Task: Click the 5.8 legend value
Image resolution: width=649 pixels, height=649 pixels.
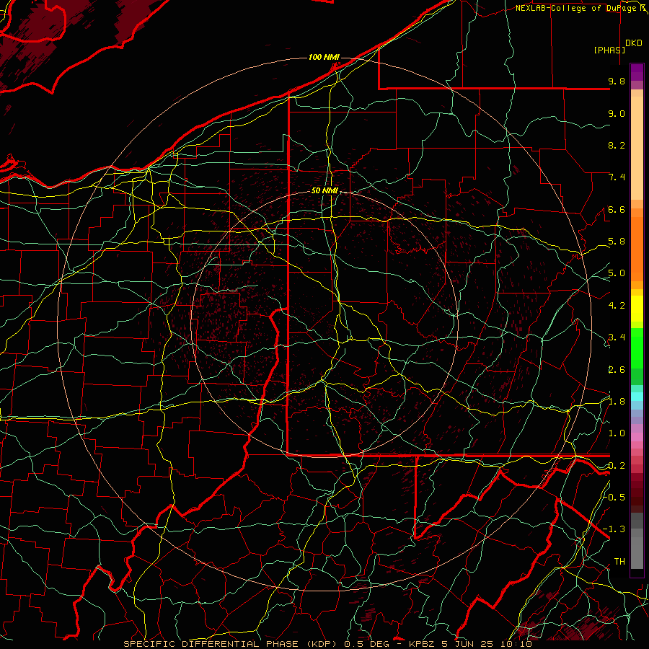Action: pyautogui.click(x=617, y=242)
